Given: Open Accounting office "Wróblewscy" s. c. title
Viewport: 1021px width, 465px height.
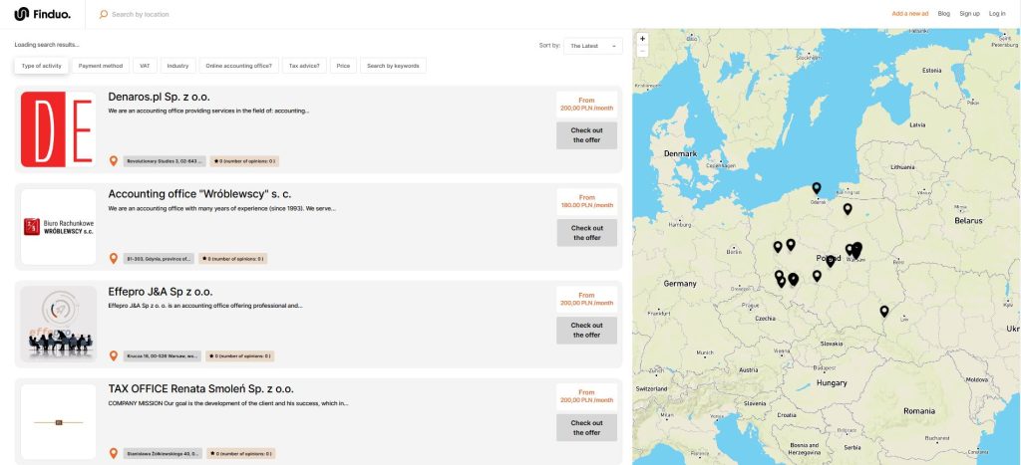Looking at the screenshot, I should [x=199, y=194].
